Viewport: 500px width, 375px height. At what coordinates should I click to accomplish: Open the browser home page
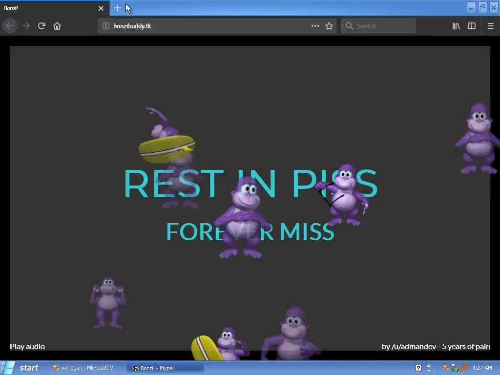pyautogui.click(x=57, y=26)
